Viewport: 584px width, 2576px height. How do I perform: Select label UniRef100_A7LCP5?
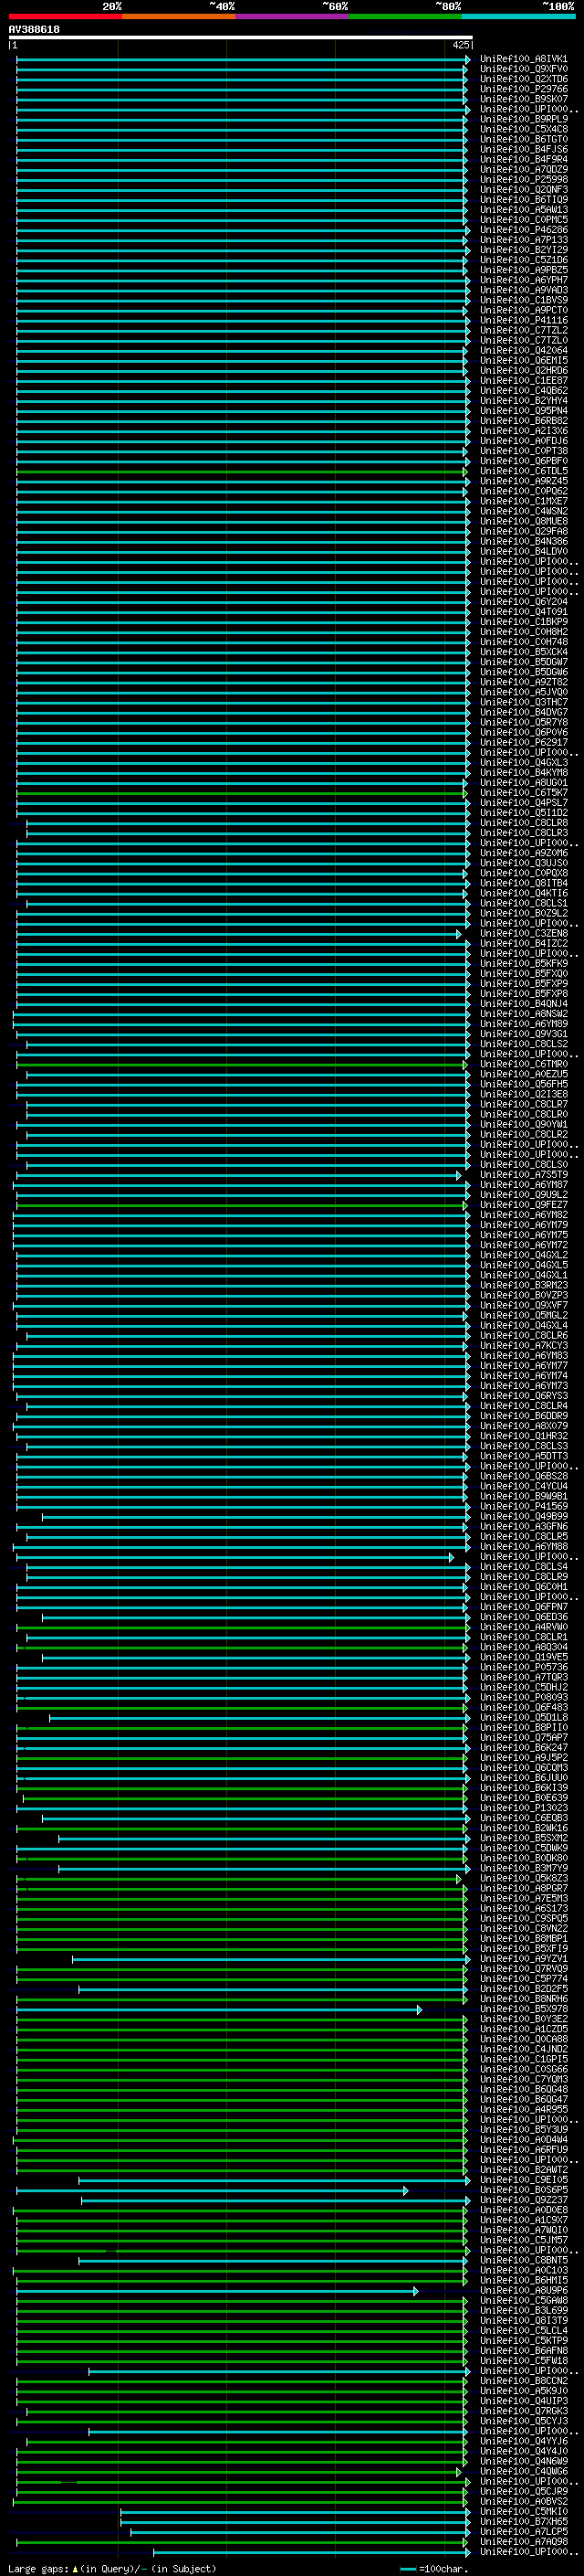tap(524, 2531)
